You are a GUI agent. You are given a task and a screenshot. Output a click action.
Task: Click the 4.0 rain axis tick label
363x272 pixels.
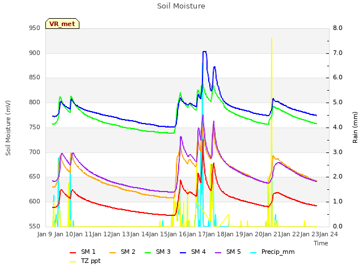tap(337, 127)
